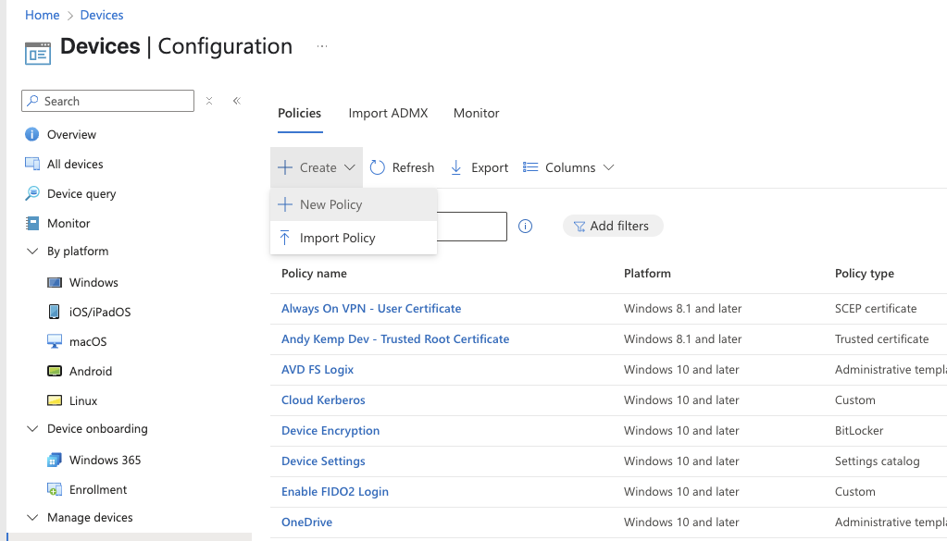
Task: Toggle the Create dropdown button
Action: [x=317, y=167]
